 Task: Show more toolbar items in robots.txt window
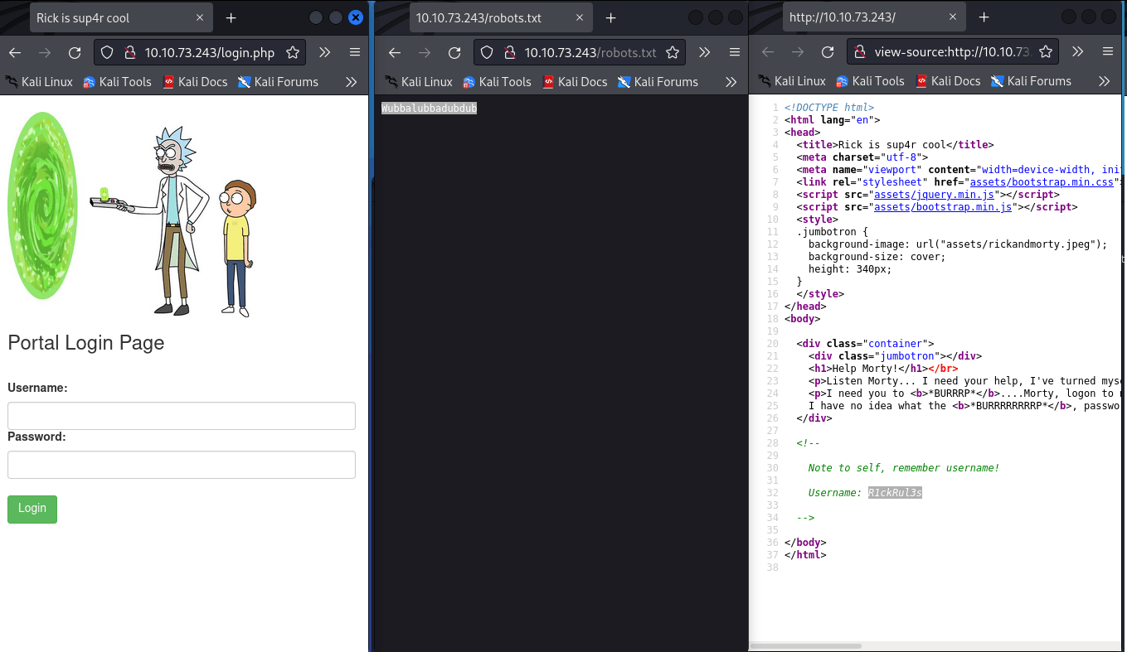[x=705, y=52]
